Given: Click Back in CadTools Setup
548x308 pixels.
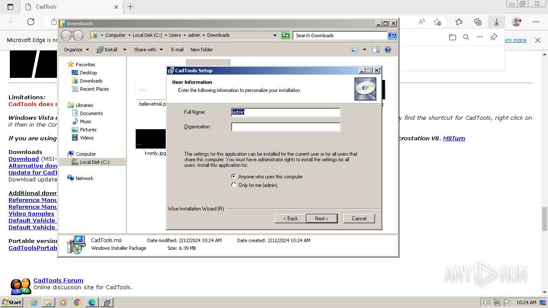Looking at the screenshot, I should pyautogui.click(x=291, y=219).
